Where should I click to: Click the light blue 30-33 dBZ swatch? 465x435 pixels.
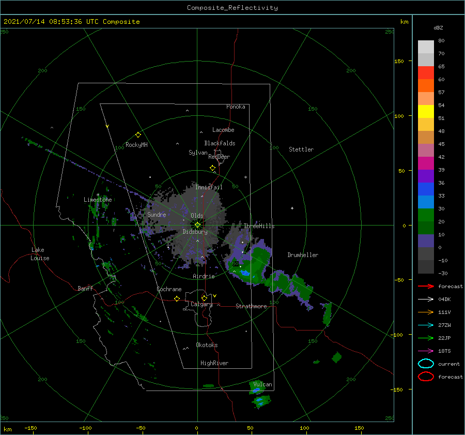426,202
